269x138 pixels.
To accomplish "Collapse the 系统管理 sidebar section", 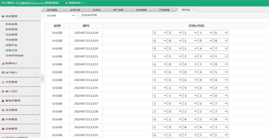I will (x=36, y=16).
